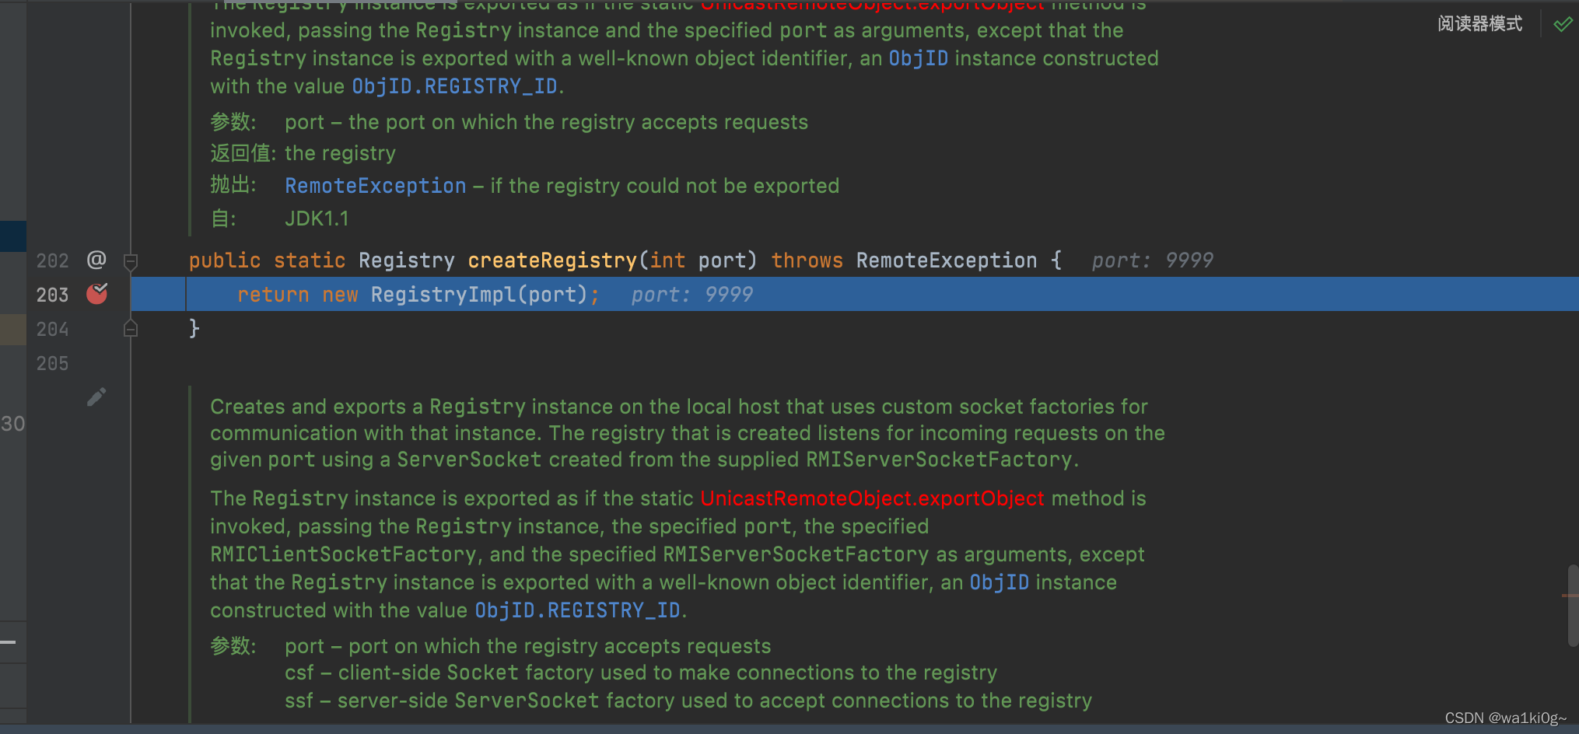Click the vertical scrollbar thumb
Viewport: 1579px width, 734px height.
click(1573, 605)
